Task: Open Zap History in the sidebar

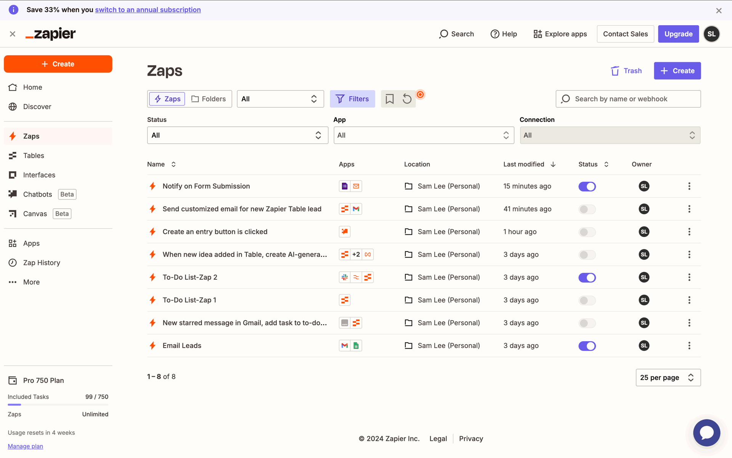Action: tap(58, 263)
